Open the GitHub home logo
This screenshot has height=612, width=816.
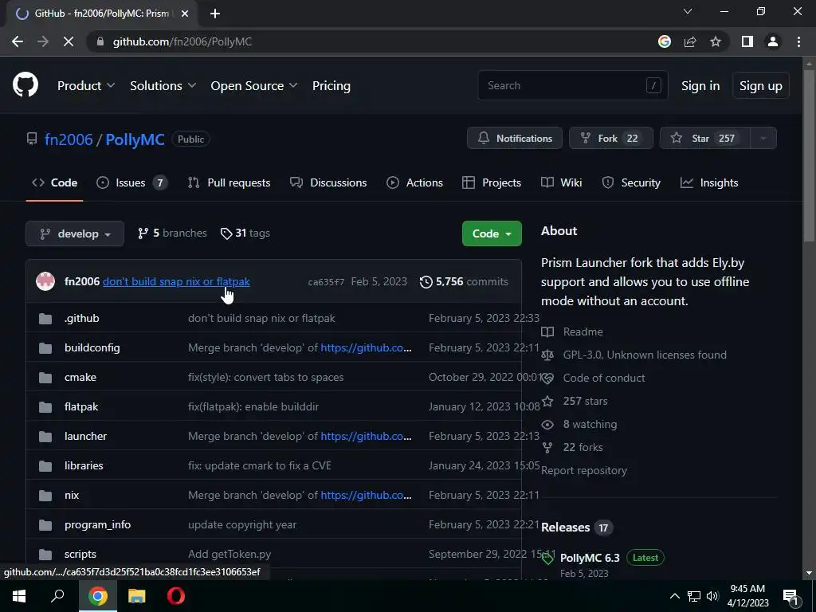[x=25, y=85]
